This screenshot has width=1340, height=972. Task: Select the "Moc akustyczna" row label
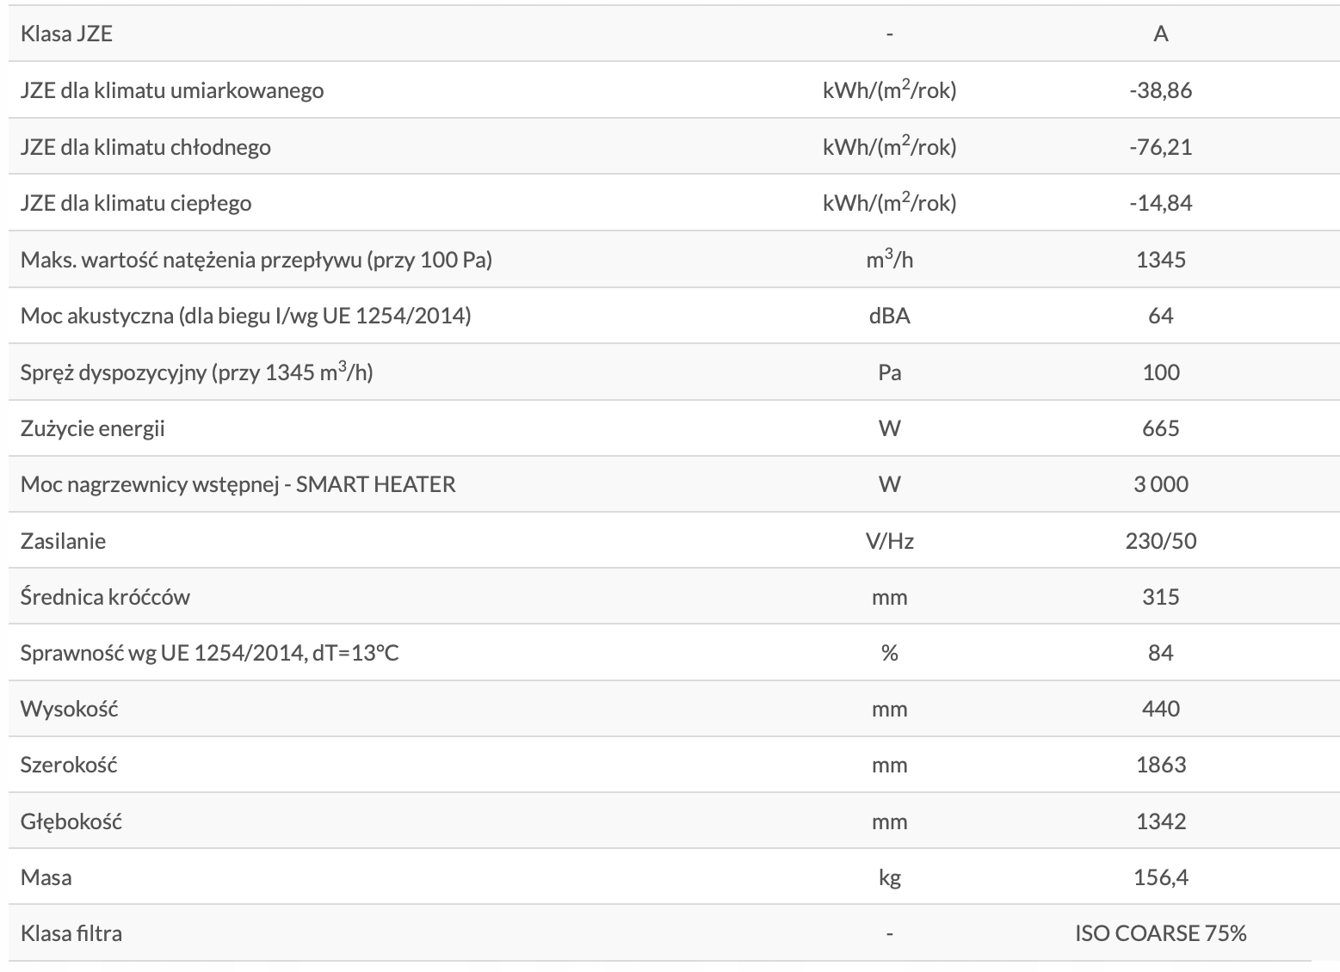[245, 316]
